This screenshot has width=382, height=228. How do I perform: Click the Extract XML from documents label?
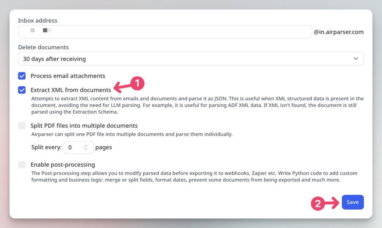(71, 90)
